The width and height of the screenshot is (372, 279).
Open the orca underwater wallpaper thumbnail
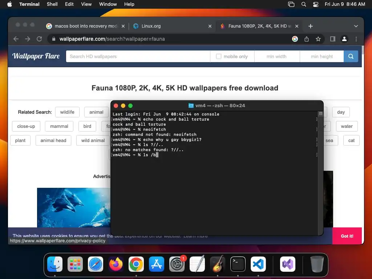[74, 207]
